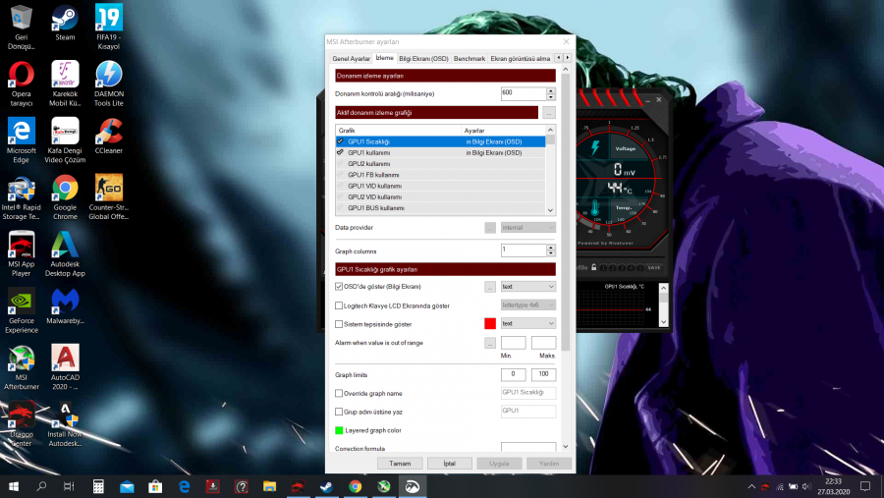
Task: Open DAEMON Tools Lite desktop icon
Action: [108, 83]
